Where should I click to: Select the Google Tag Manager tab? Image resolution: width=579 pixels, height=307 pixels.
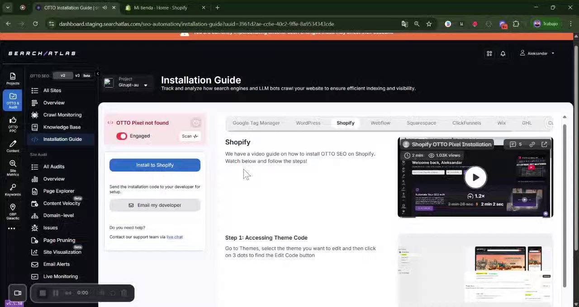[256, 123]
